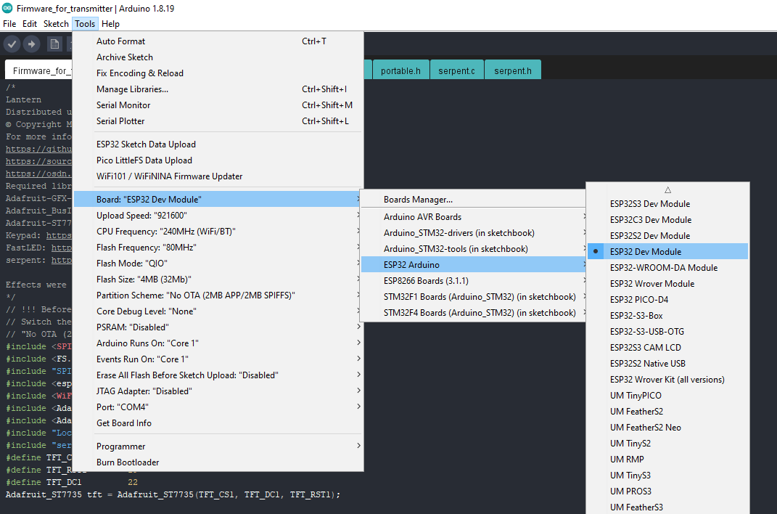Screen dimensions: 777x514
Task: Click the scroll-up triangle in the board list
Action: (x=667, y=189)
